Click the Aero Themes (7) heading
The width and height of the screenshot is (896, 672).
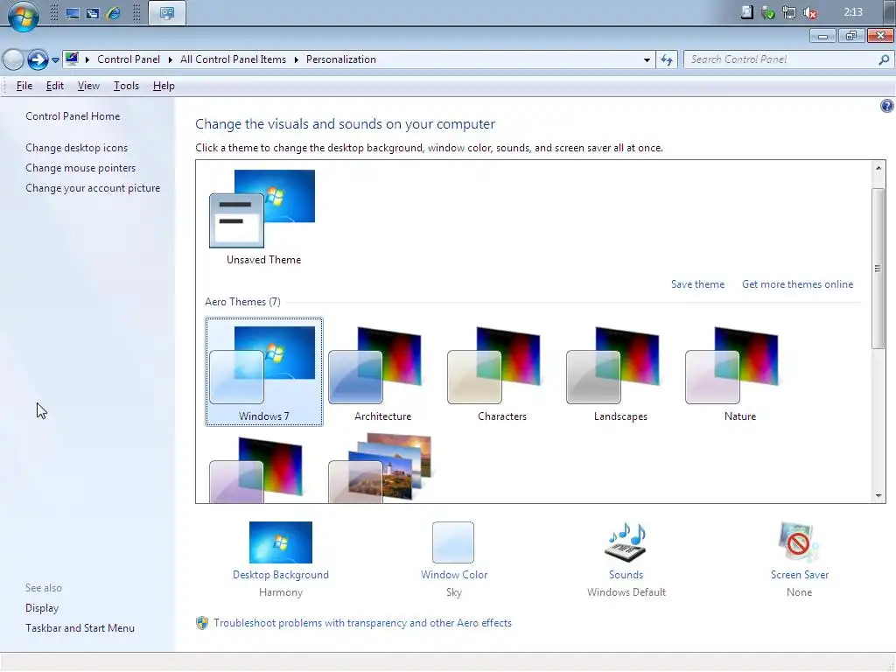243,302
